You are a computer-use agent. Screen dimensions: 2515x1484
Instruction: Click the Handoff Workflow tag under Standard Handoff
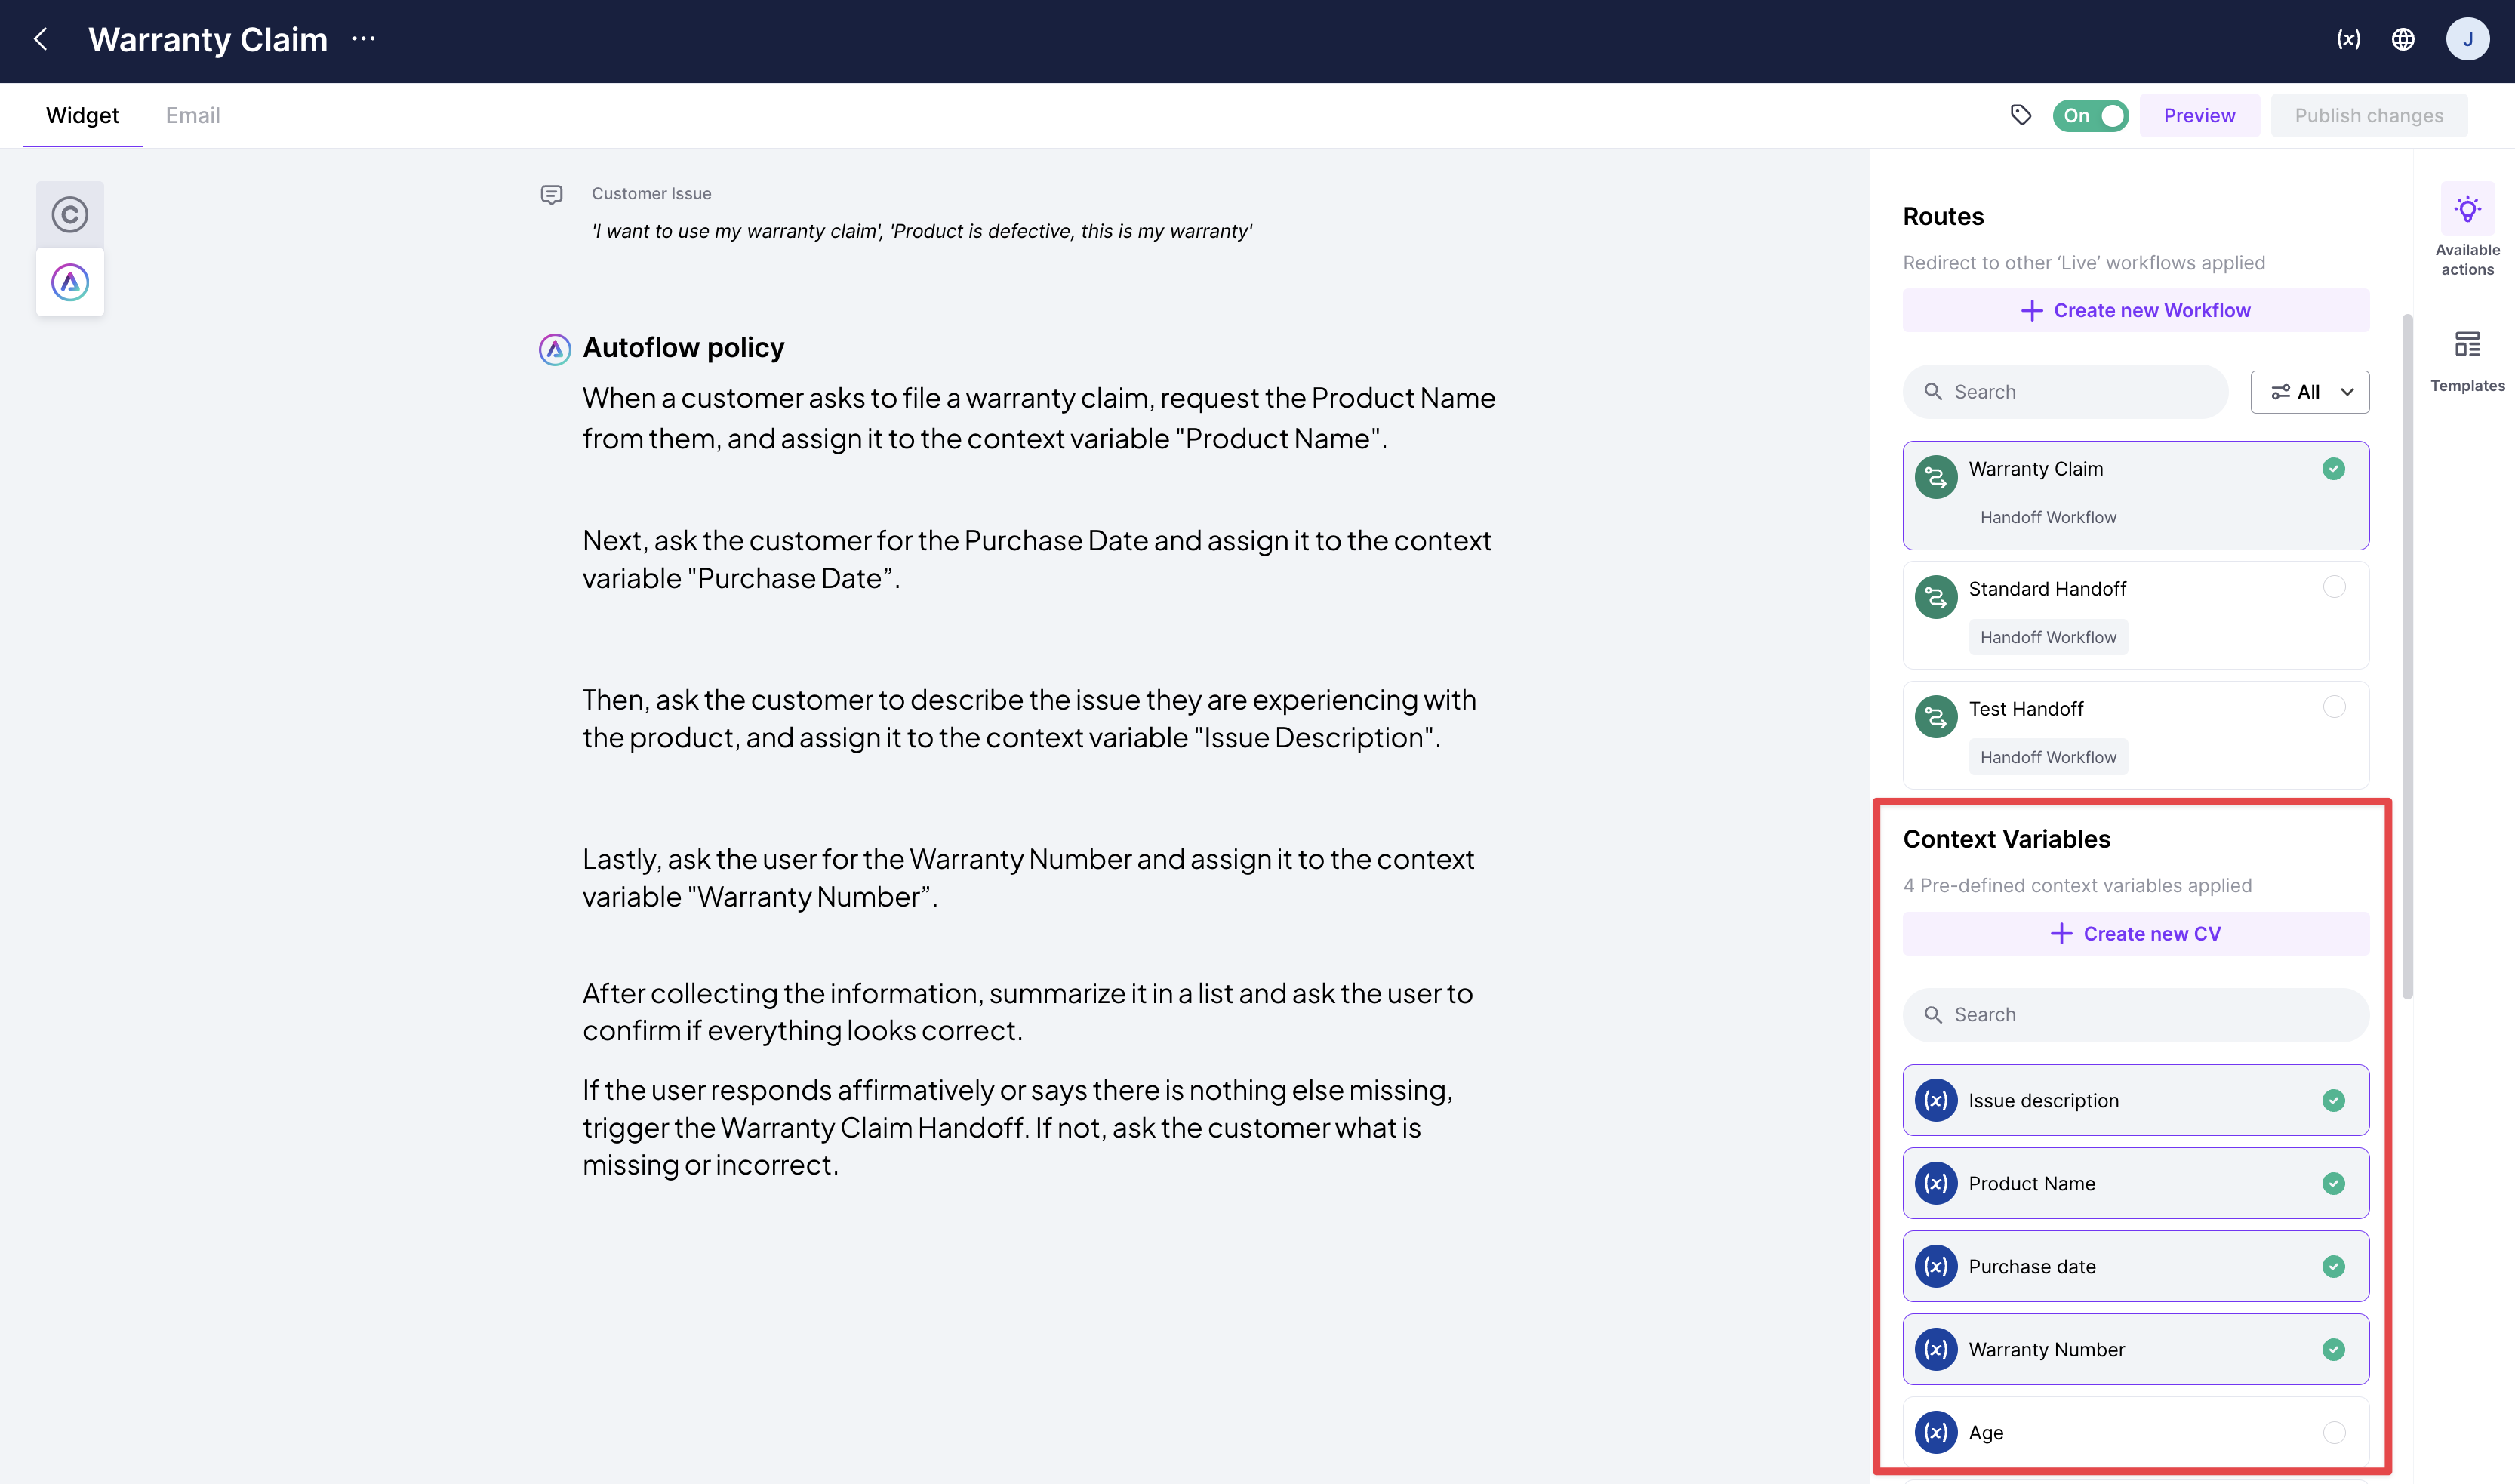(2048, 637)
